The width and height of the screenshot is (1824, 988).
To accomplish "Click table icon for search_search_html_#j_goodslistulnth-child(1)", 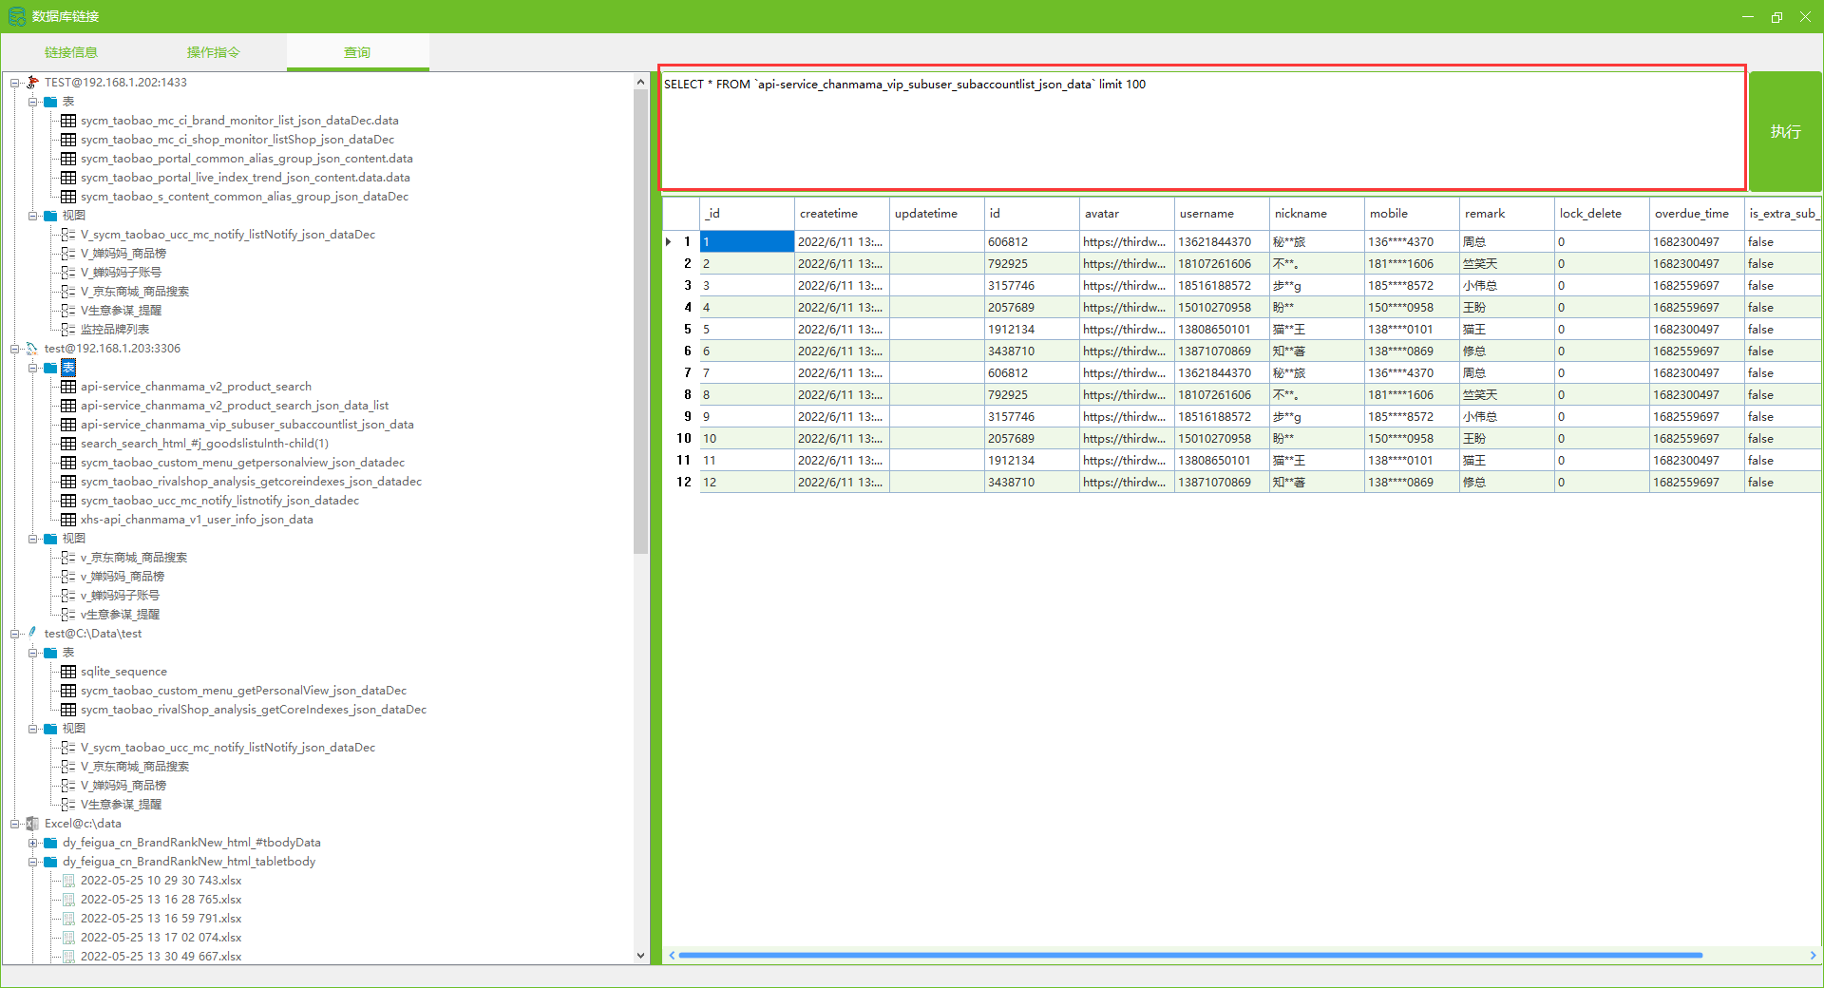I will [68, 444].
